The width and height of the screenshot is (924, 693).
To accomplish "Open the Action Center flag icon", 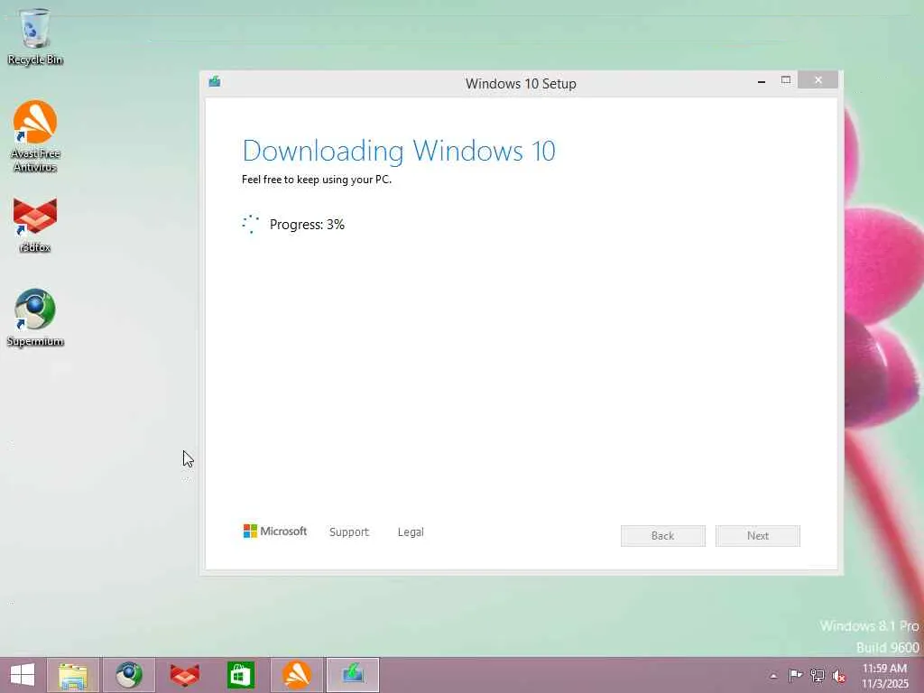I will (x=795, y=675).
